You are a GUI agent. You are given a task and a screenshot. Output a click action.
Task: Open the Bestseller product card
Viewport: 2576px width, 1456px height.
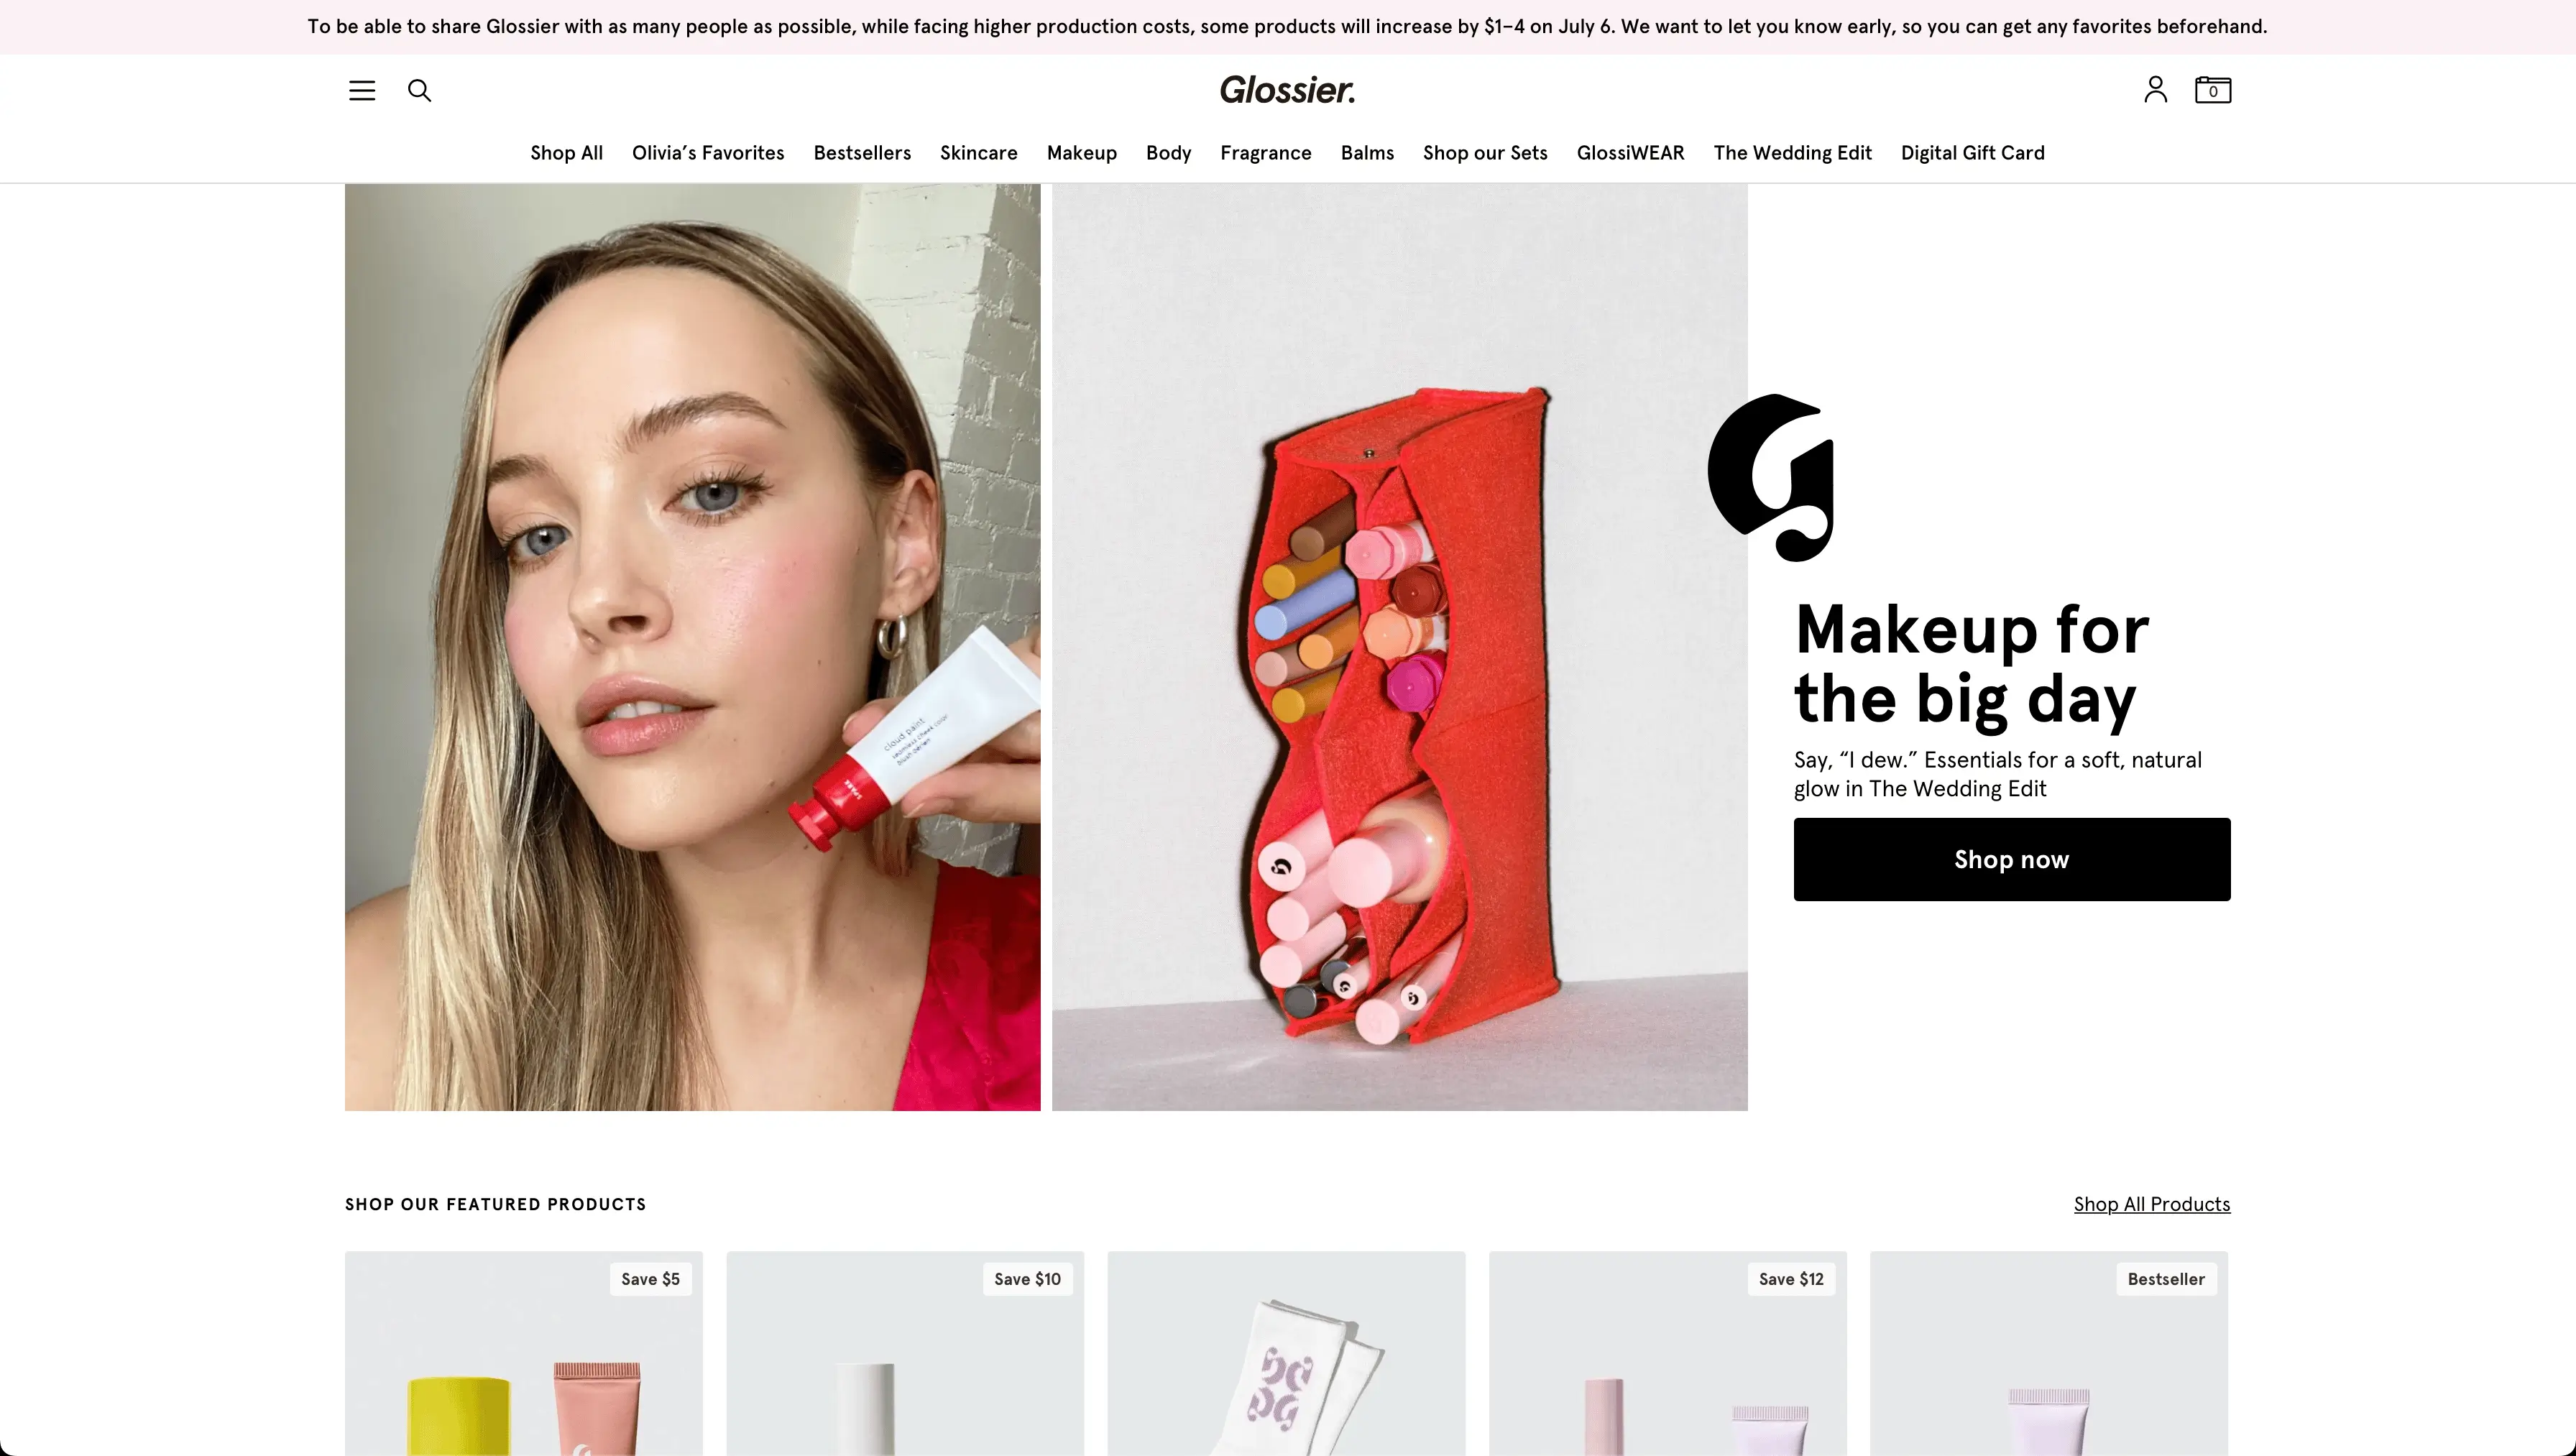[x=2049, y=1353]
